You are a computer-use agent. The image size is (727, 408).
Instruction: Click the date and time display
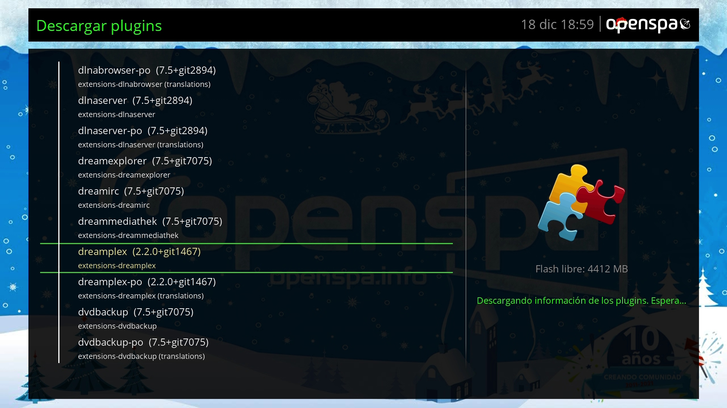point(557,25)
